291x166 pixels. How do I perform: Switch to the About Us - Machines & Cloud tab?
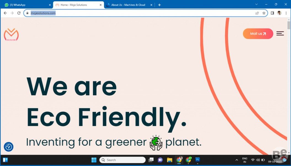click(128, 5)
